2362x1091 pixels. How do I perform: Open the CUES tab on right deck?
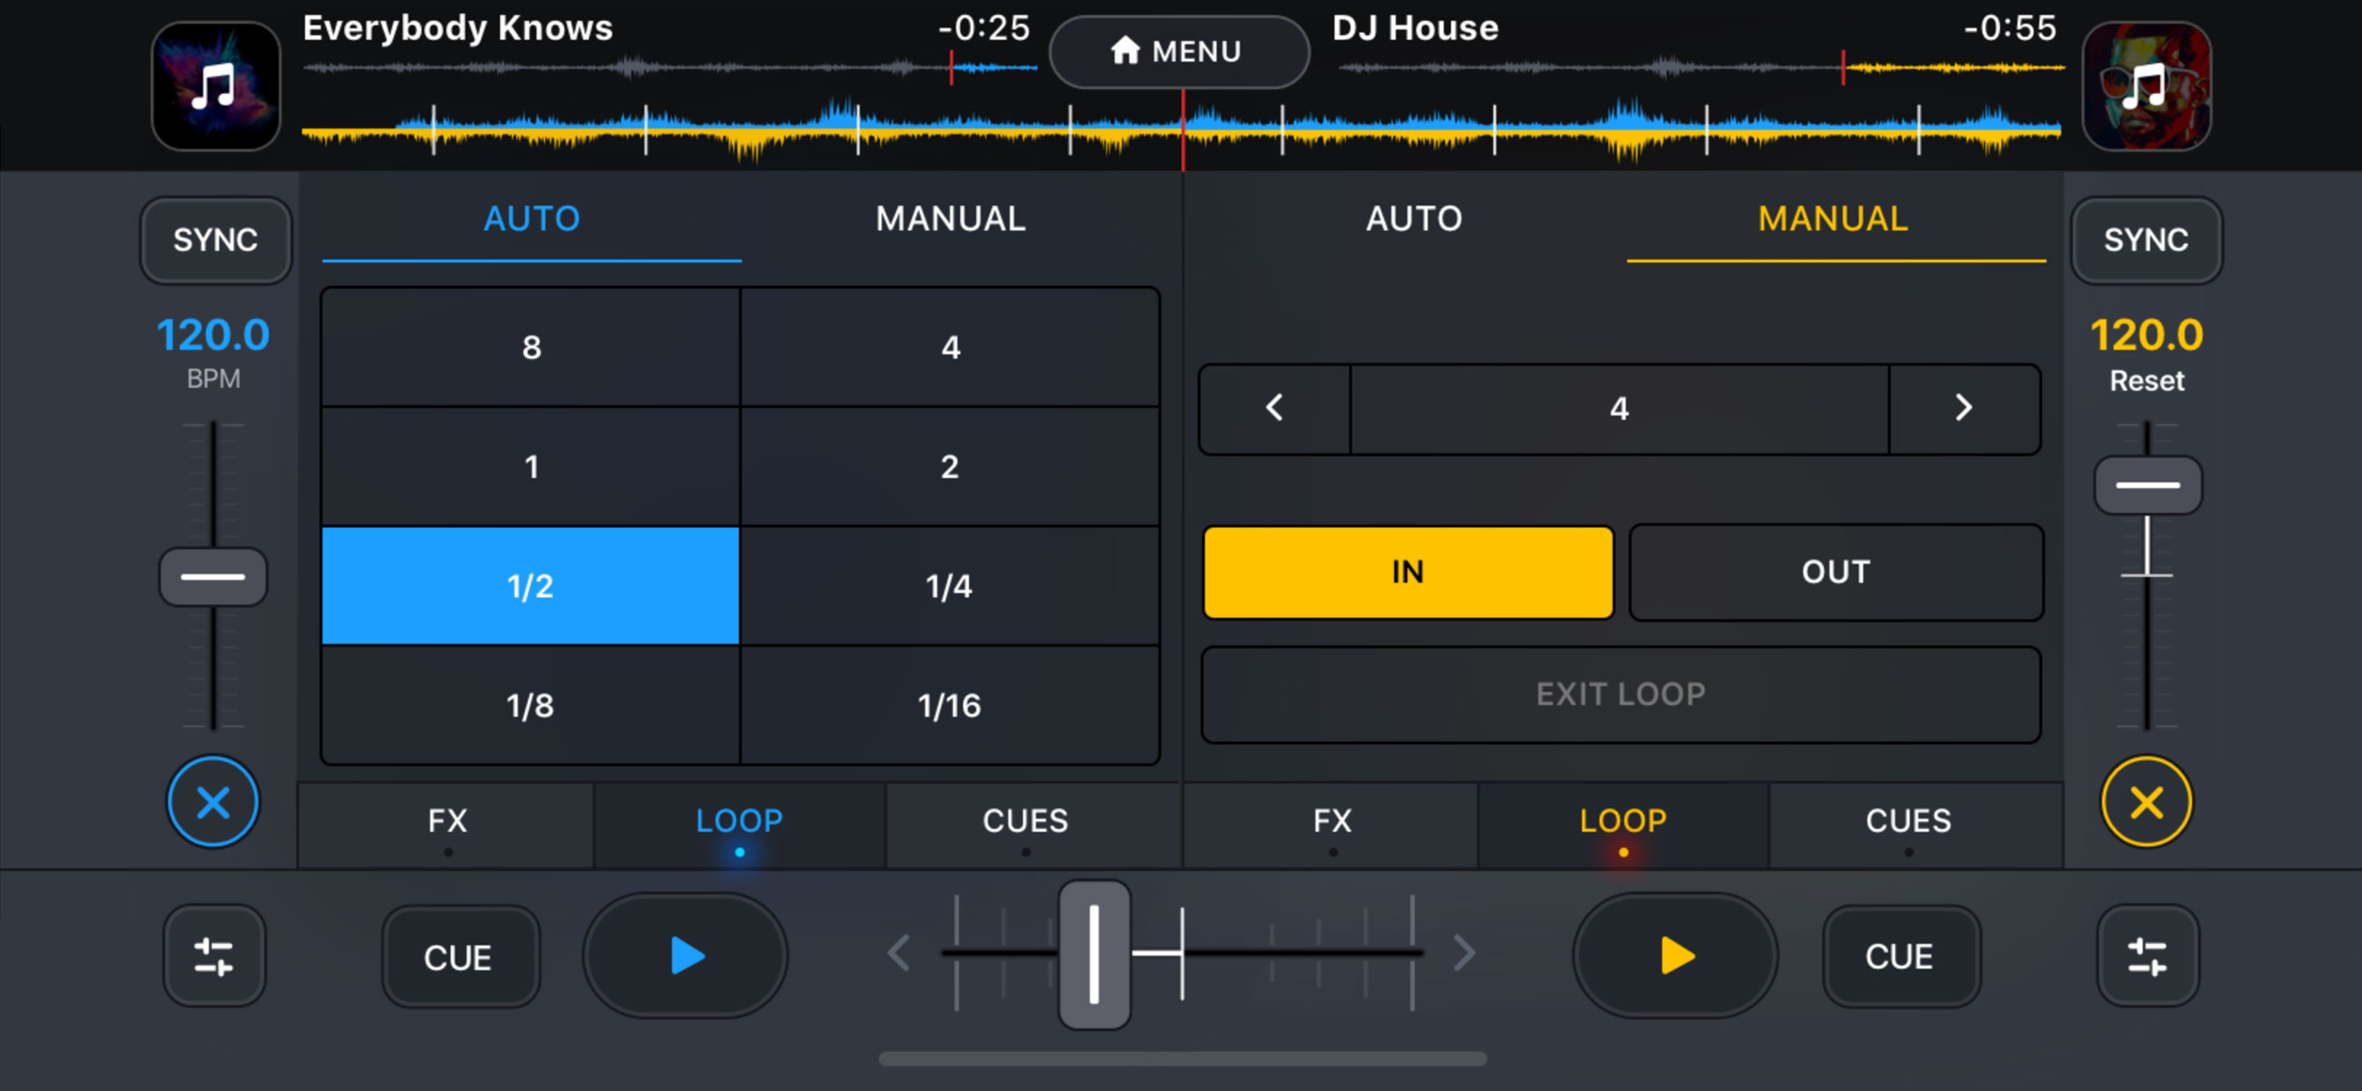(1908, 821)
